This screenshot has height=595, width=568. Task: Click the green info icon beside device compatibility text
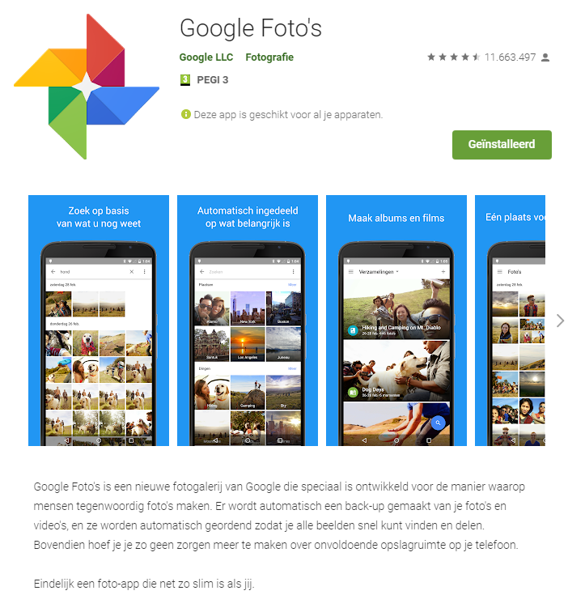(x=186, y=114)
